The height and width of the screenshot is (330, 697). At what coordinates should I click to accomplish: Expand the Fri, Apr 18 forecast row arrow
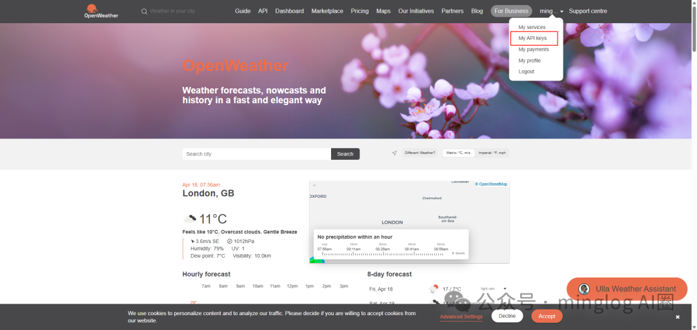click(505, 289)
